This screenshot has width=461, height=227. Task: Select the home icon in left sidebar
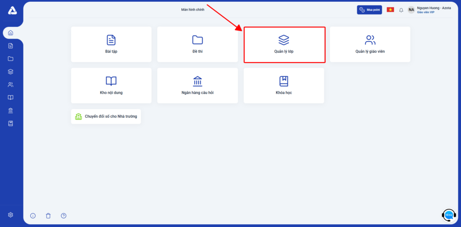11,33
